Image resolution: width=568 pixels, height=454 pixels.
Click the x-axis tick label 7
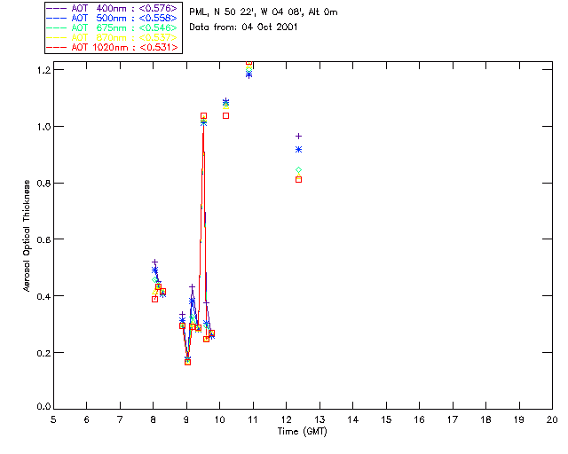(120, 419)
